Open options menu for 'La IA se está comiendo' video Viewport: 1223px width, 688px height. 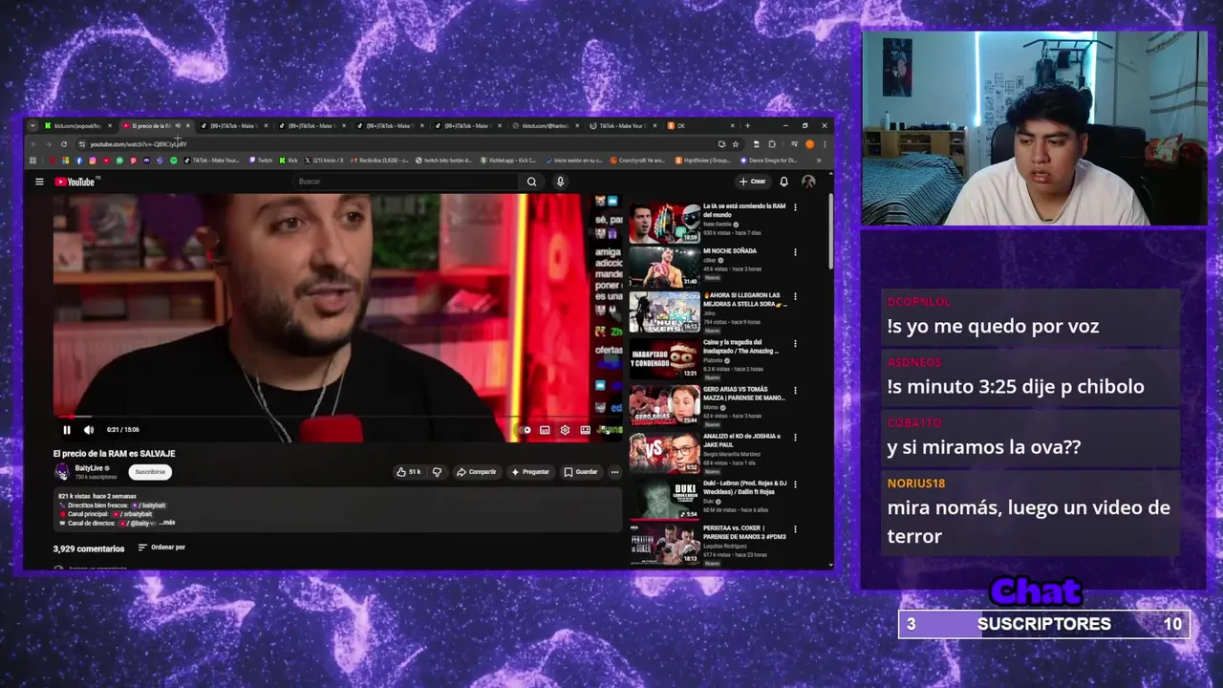click(795, 207)
